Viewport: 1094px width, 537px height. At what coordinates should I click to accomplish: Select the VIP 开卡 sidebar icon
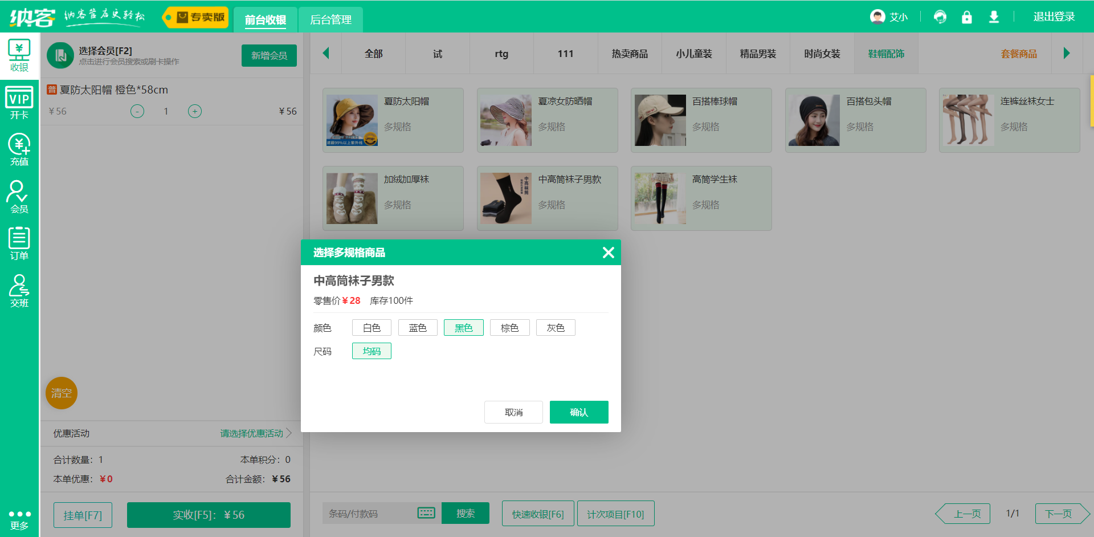click(19, 103)
